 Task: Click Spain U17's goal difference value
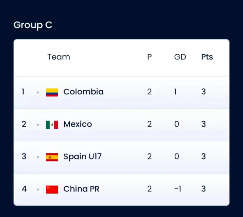pos(176,157)
